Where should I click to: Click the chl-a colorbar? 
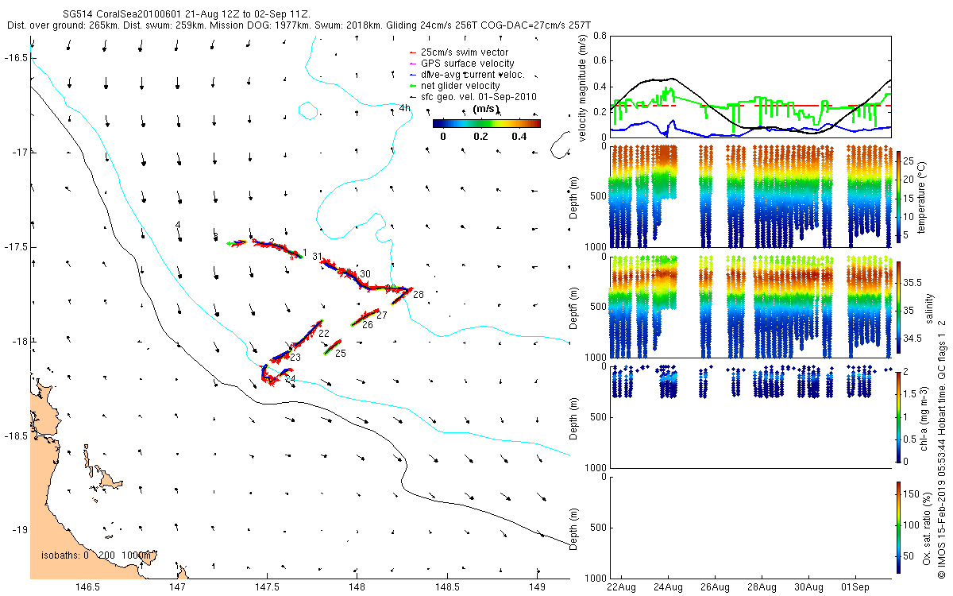(x=897, y=416)
